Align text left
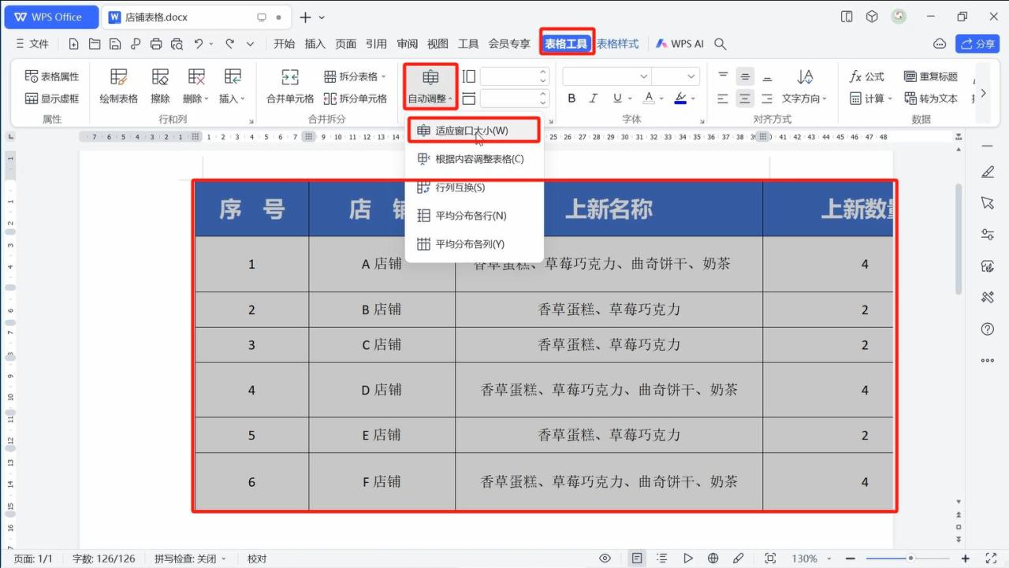This screenshot has height=568, width=1009. (723, 98)
